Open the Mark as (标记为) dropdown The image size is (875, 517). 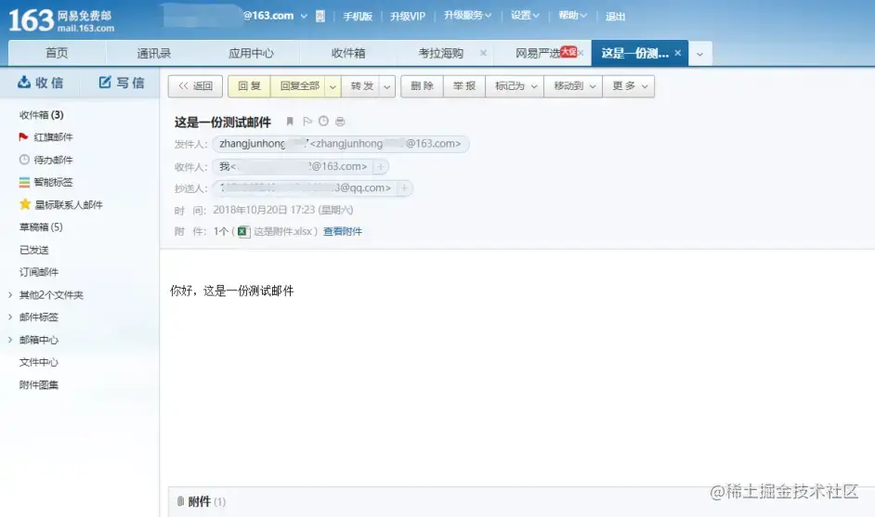[x=515, y=86]
